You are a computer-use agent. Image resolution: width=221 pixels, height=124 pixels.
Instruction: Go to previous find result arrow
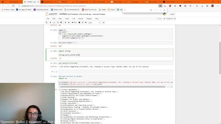point(156,10)
